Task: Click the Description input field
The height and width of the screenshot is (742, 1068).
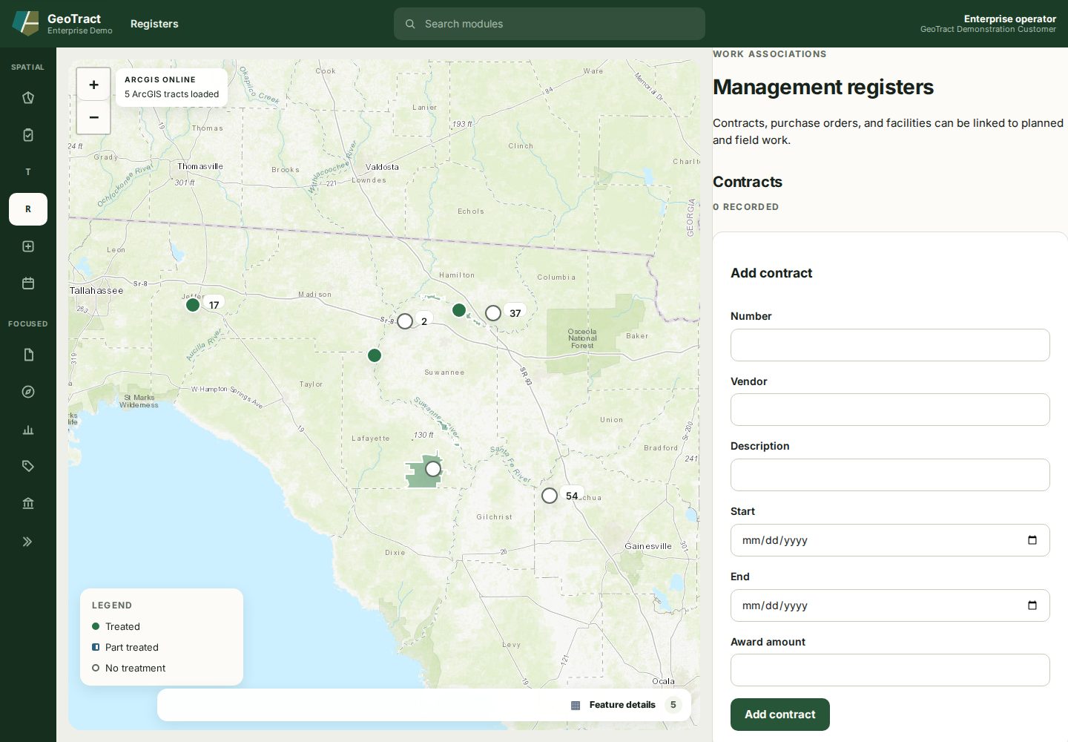Action: (890, 475)
